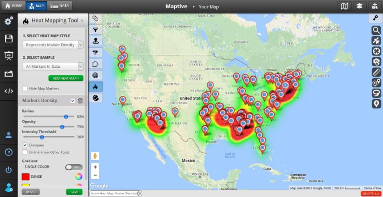
Task: Open the Filter funnel tool
Action: tap(95, 30)
